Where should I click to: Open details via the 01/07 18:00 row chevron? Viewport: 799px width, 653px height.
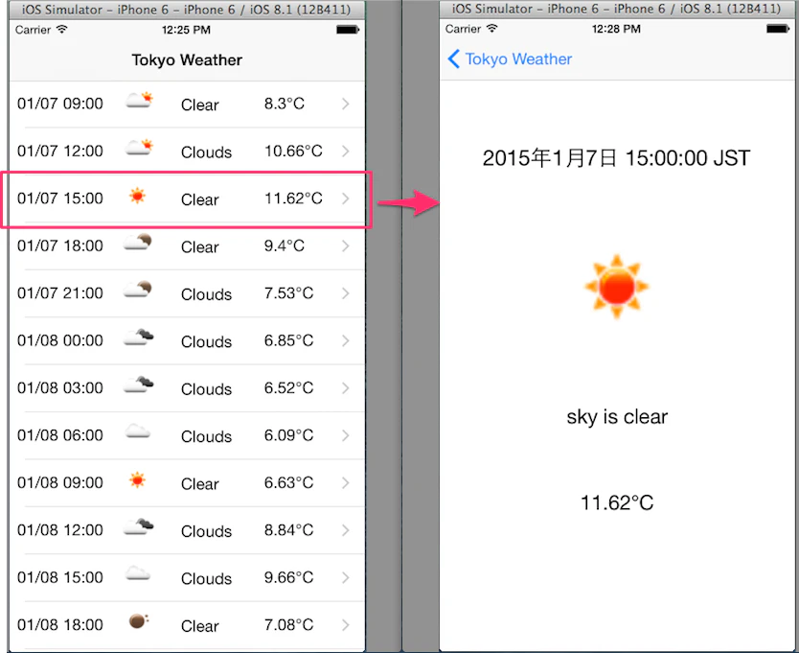click(346, 245)
